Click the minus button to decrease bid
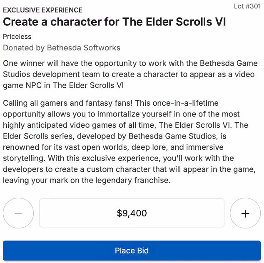This screenshot has height=263, width=264. coord(18,213)
